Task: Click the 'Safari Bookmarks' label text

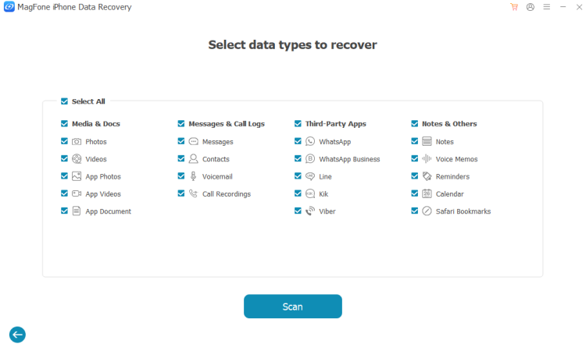Action: [x=463, y=211]
